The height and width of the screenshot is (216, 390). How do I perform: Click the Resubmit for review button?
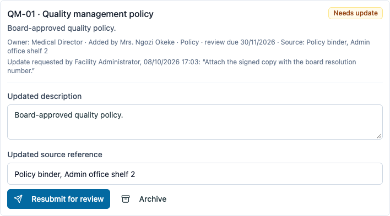pyautogui.click(x=59, y=199)
